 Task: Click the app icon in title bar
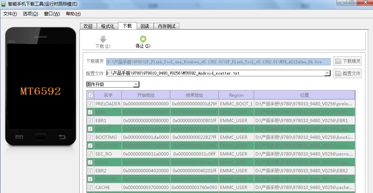tap(4, 4)
